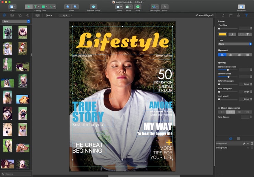
Task: Toggle the facing pages view icon
Action: pyautogui.click(x=37, y=15)
